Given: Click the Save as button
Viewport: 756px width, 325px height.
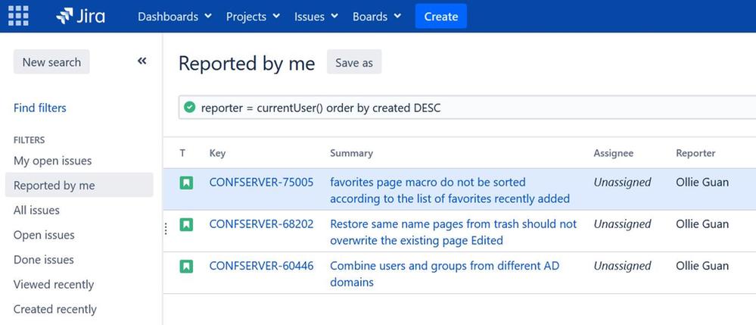Looking at the screenshot, I should (x=354, y=62).
